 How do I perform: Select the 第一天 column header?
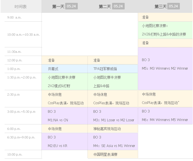58,6
